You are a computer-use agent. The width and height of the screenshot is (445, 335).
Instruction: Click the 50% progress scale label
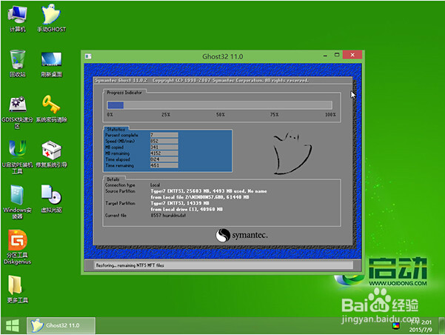pyautogui.click(x=221, y=115)
